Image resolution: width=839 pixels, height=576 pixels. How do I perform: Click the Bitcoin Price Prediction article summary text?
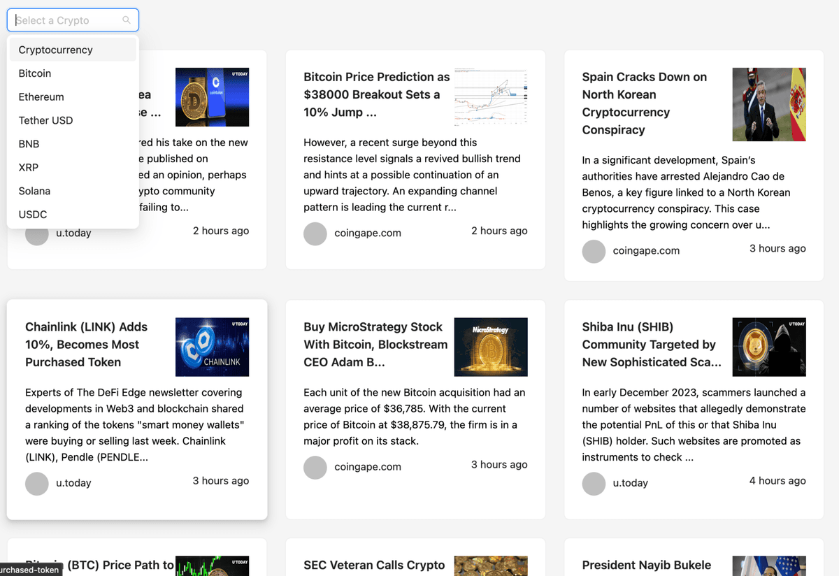[413, 175]
